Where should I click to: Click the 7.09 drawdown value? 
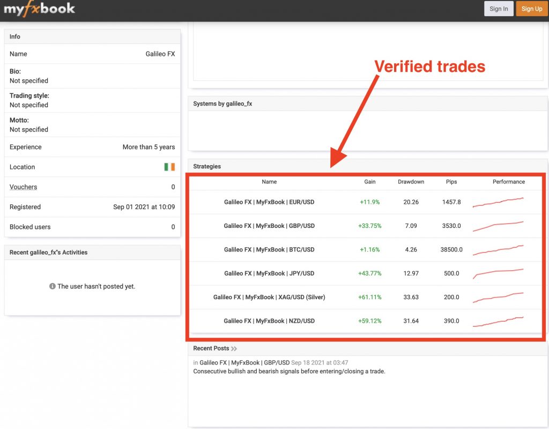coord(411,226)
